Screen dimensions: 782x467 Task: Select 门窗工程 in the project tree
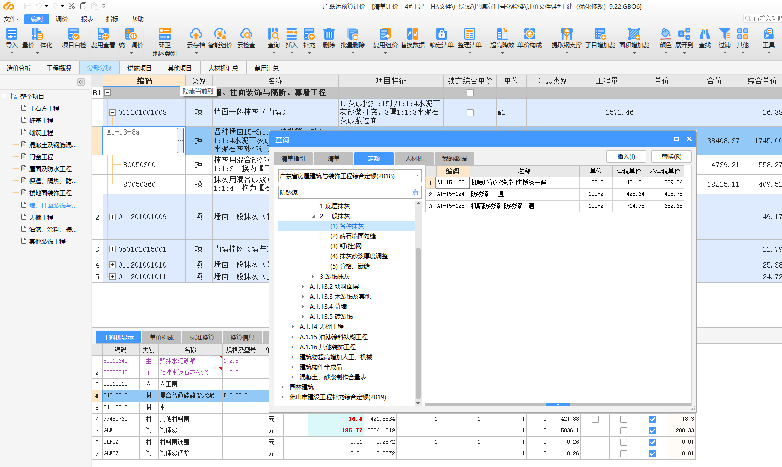[41, 157]
